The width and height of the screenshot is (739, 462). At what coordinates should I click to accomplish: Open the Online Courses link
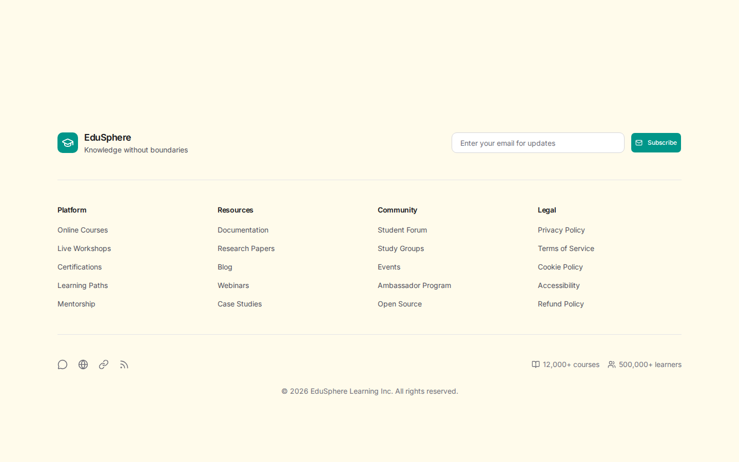[83, 230]
